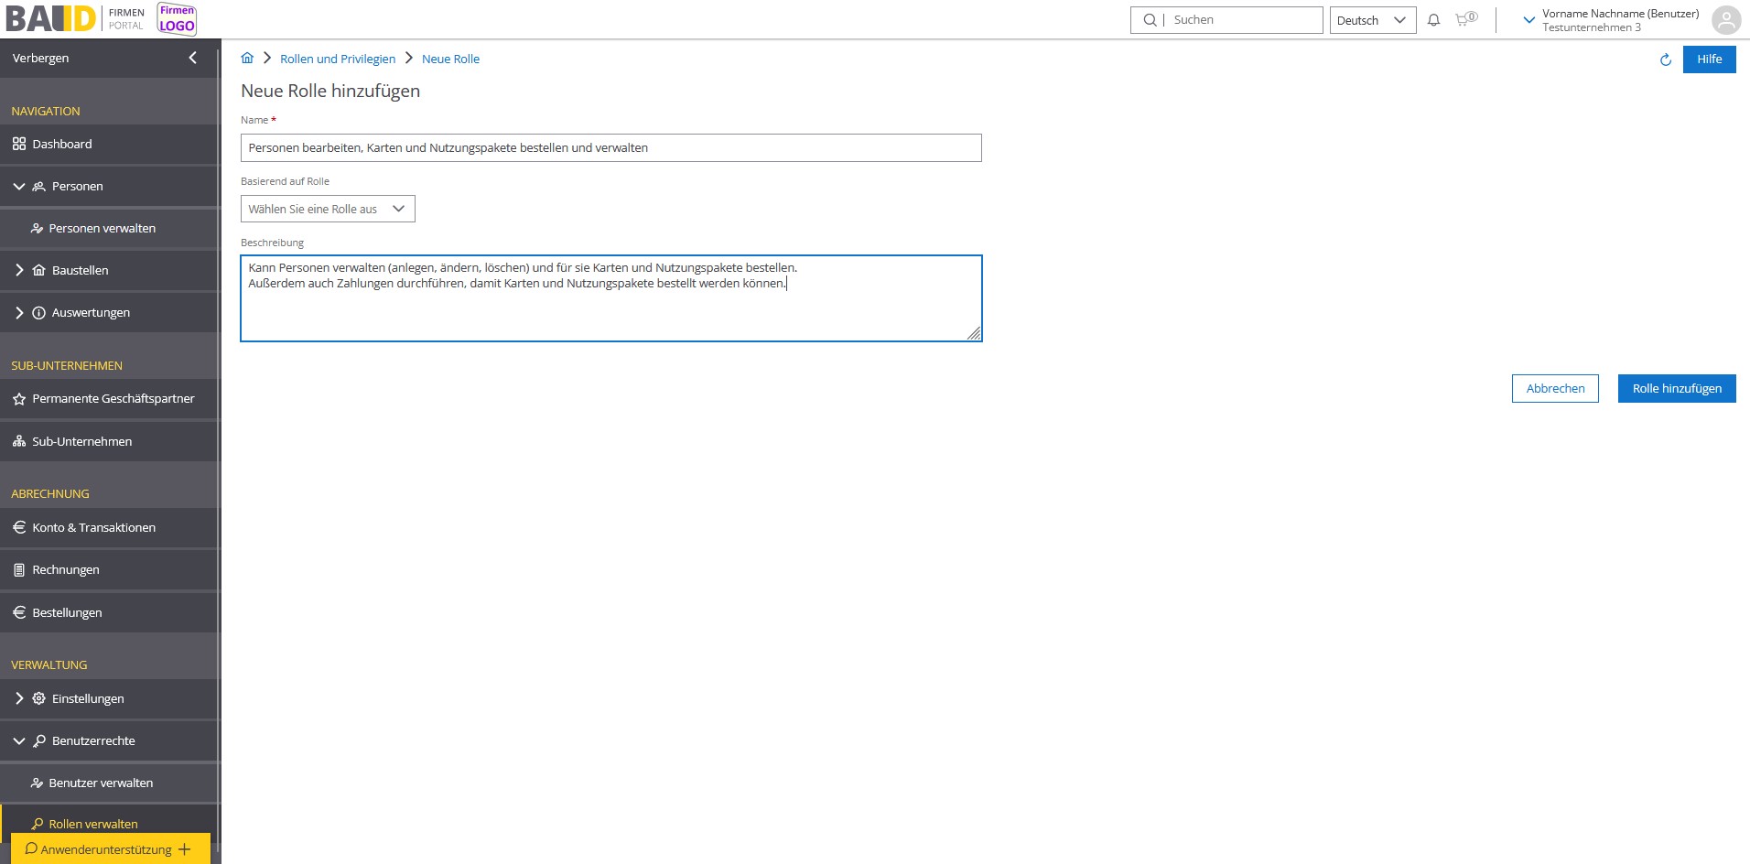Collapse sidebar with Verbergen arrow

[192, 58]
